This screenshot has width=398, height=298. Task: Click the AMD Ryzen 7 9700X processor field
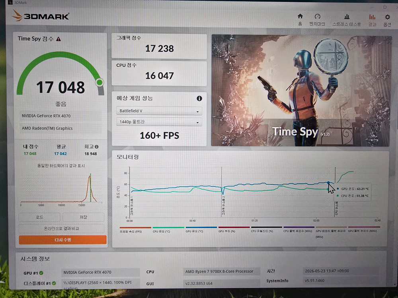221,271
